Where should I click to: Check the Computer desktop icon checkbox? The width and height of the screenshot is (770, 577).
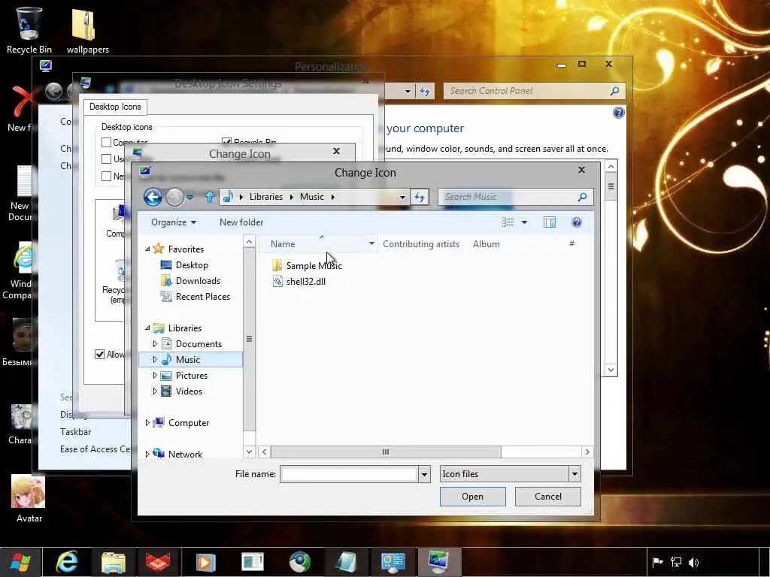pyautogui.click(x=106, y=142)
